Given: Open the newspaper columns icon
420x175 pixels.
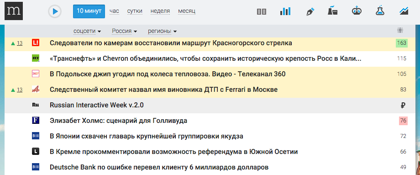Looking at the screenshot, I should 262,11.
